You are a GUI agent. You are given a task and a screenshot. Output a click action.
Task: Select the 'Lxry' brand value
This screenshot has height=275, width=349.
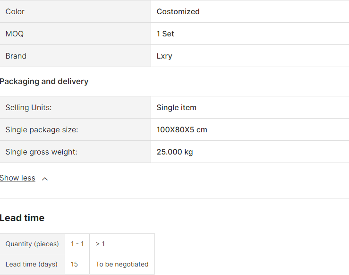pos(164,56)
